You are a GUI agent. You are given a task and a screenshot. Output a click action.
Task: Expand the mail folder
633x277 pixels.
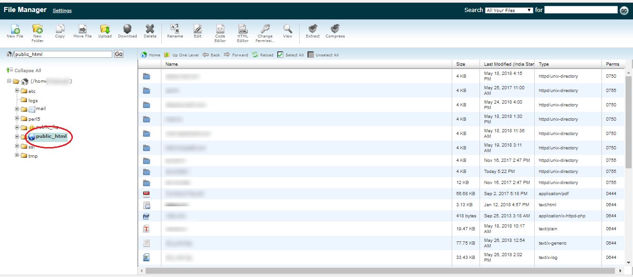[17, 109]
